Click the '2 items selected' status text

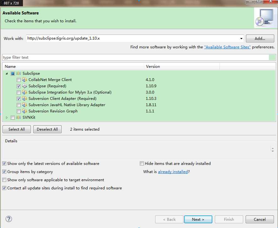[85, 129]
